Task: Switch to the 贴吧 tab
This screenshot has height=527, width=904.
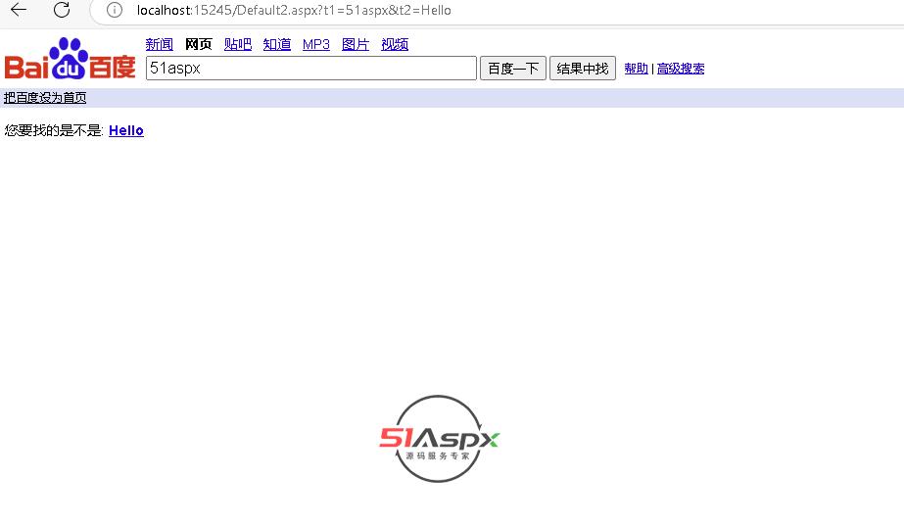Action: tap(237, 44)
